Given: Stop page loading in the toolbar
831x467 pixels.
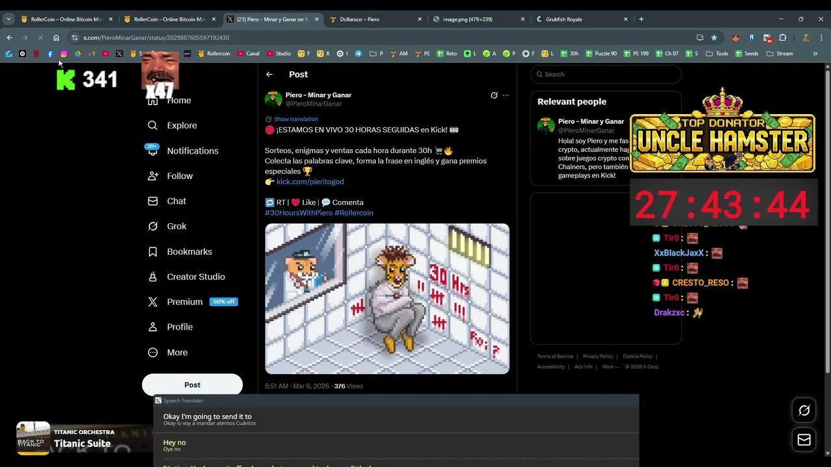Looking at the screenshot, I should point(40,38).
